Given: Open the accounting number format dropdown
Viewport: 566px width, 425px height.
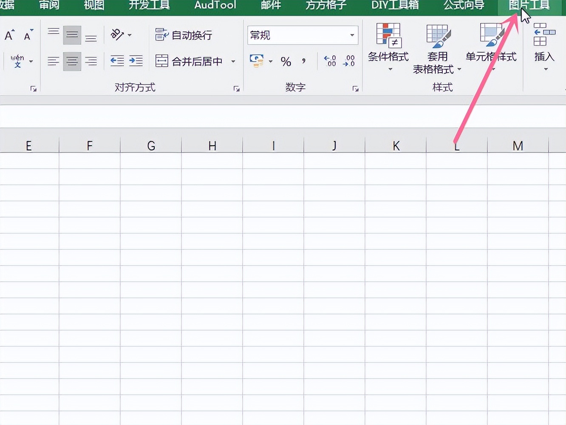Looking at the screenshot, I should pos(271,61).
